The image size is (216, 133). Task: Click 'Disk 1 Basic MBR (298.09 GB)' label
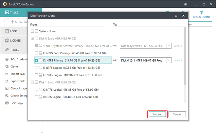(x=58, y=82)
